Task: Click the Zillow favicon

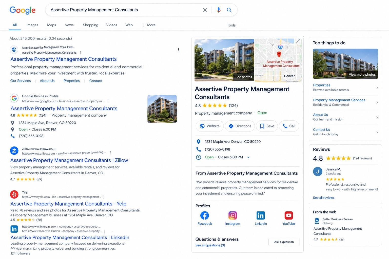Action: click(x=14, y=150)
